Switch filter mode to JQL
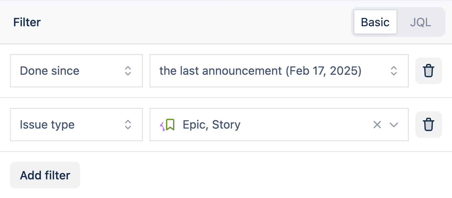 point(420,22)
